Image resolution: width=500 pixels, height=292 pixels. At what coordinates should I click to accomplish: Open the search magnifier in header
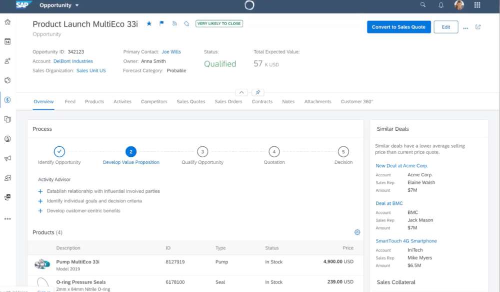point(423,5)
